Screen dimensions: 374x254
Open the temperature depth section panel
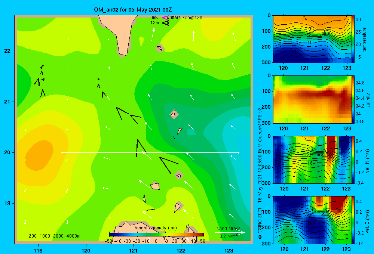coord(312,39)
